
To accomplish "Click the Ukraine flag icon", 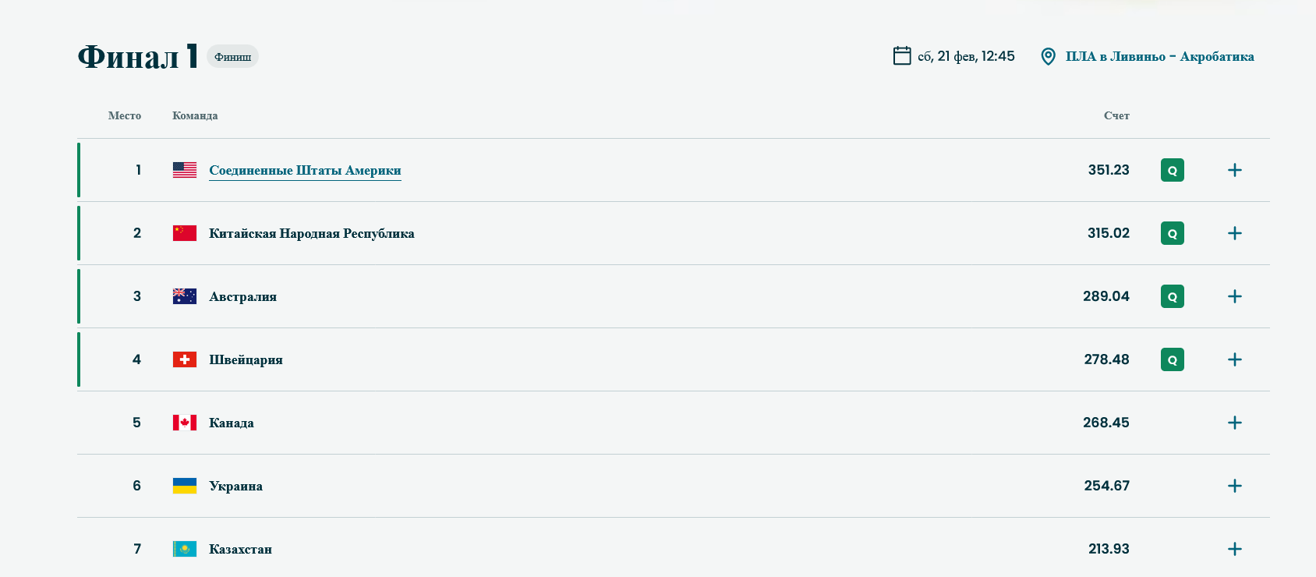I will (x=185, y=486).
